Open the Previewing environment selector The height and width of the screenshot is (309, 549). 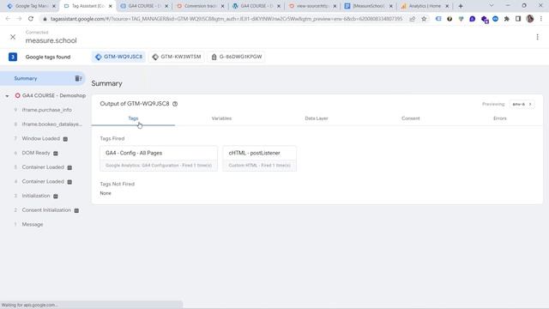pos(522,104)
